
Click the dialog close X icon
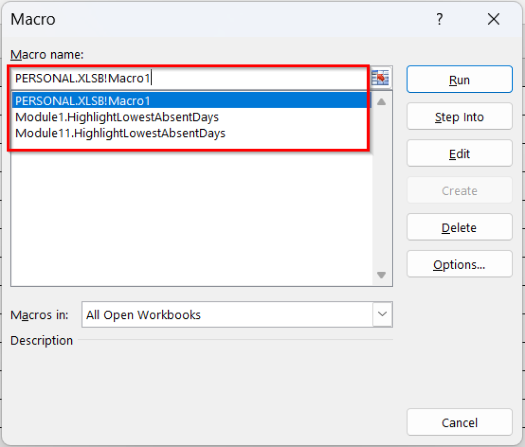pyautogui.click(x=493, y=19)
